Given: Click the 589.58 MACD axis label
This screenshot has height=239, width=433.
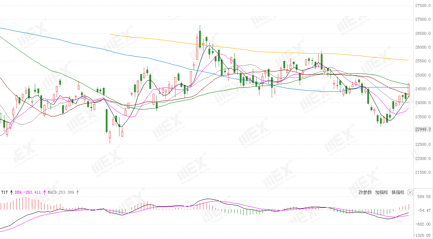Looking at the screenshot, I should 424,197.
